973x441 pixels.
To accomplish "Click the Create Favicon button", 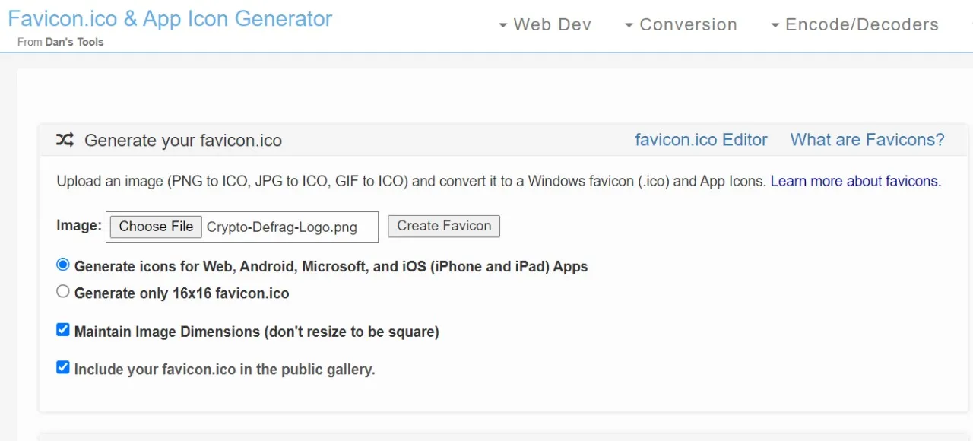I will click(x=444, y=226).
